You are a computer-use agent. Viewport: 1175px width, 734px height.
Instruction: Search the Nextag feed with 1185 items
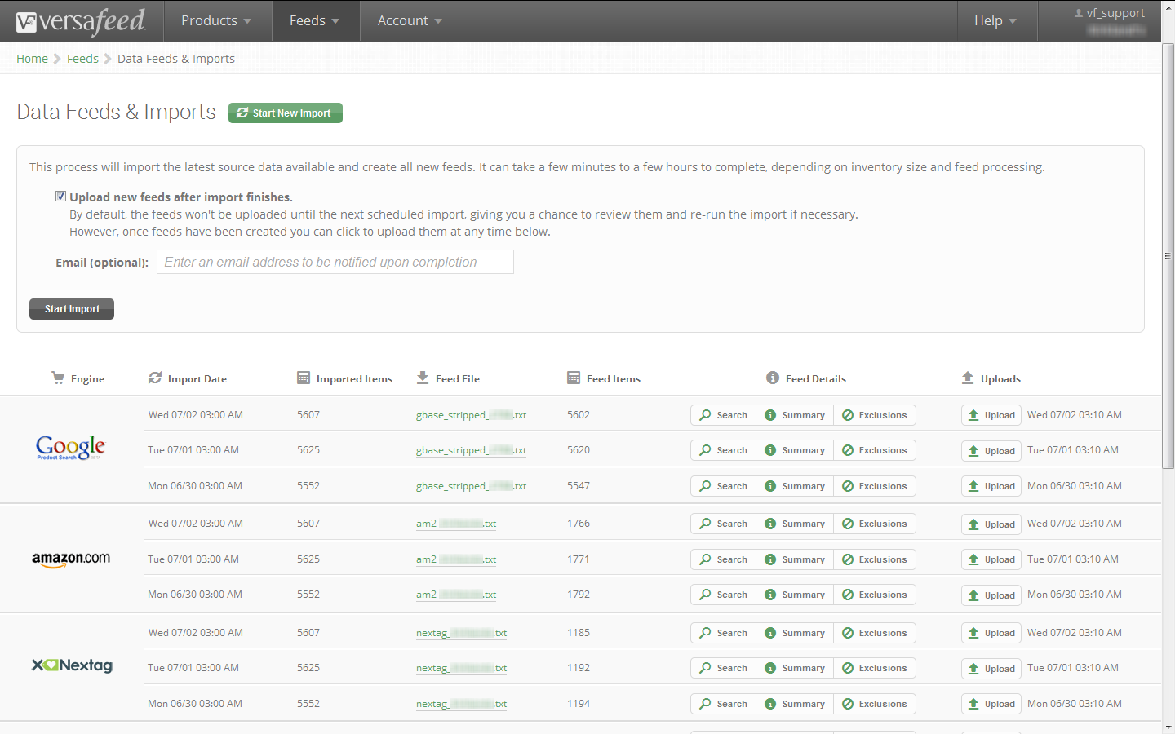point(723,633)
